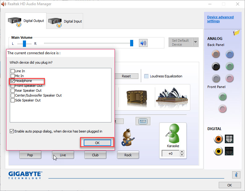Viewport: 245px width, 191px height.
Task: Select the black Rear Speaker jack icon
Action: click(x=216, y=66)
